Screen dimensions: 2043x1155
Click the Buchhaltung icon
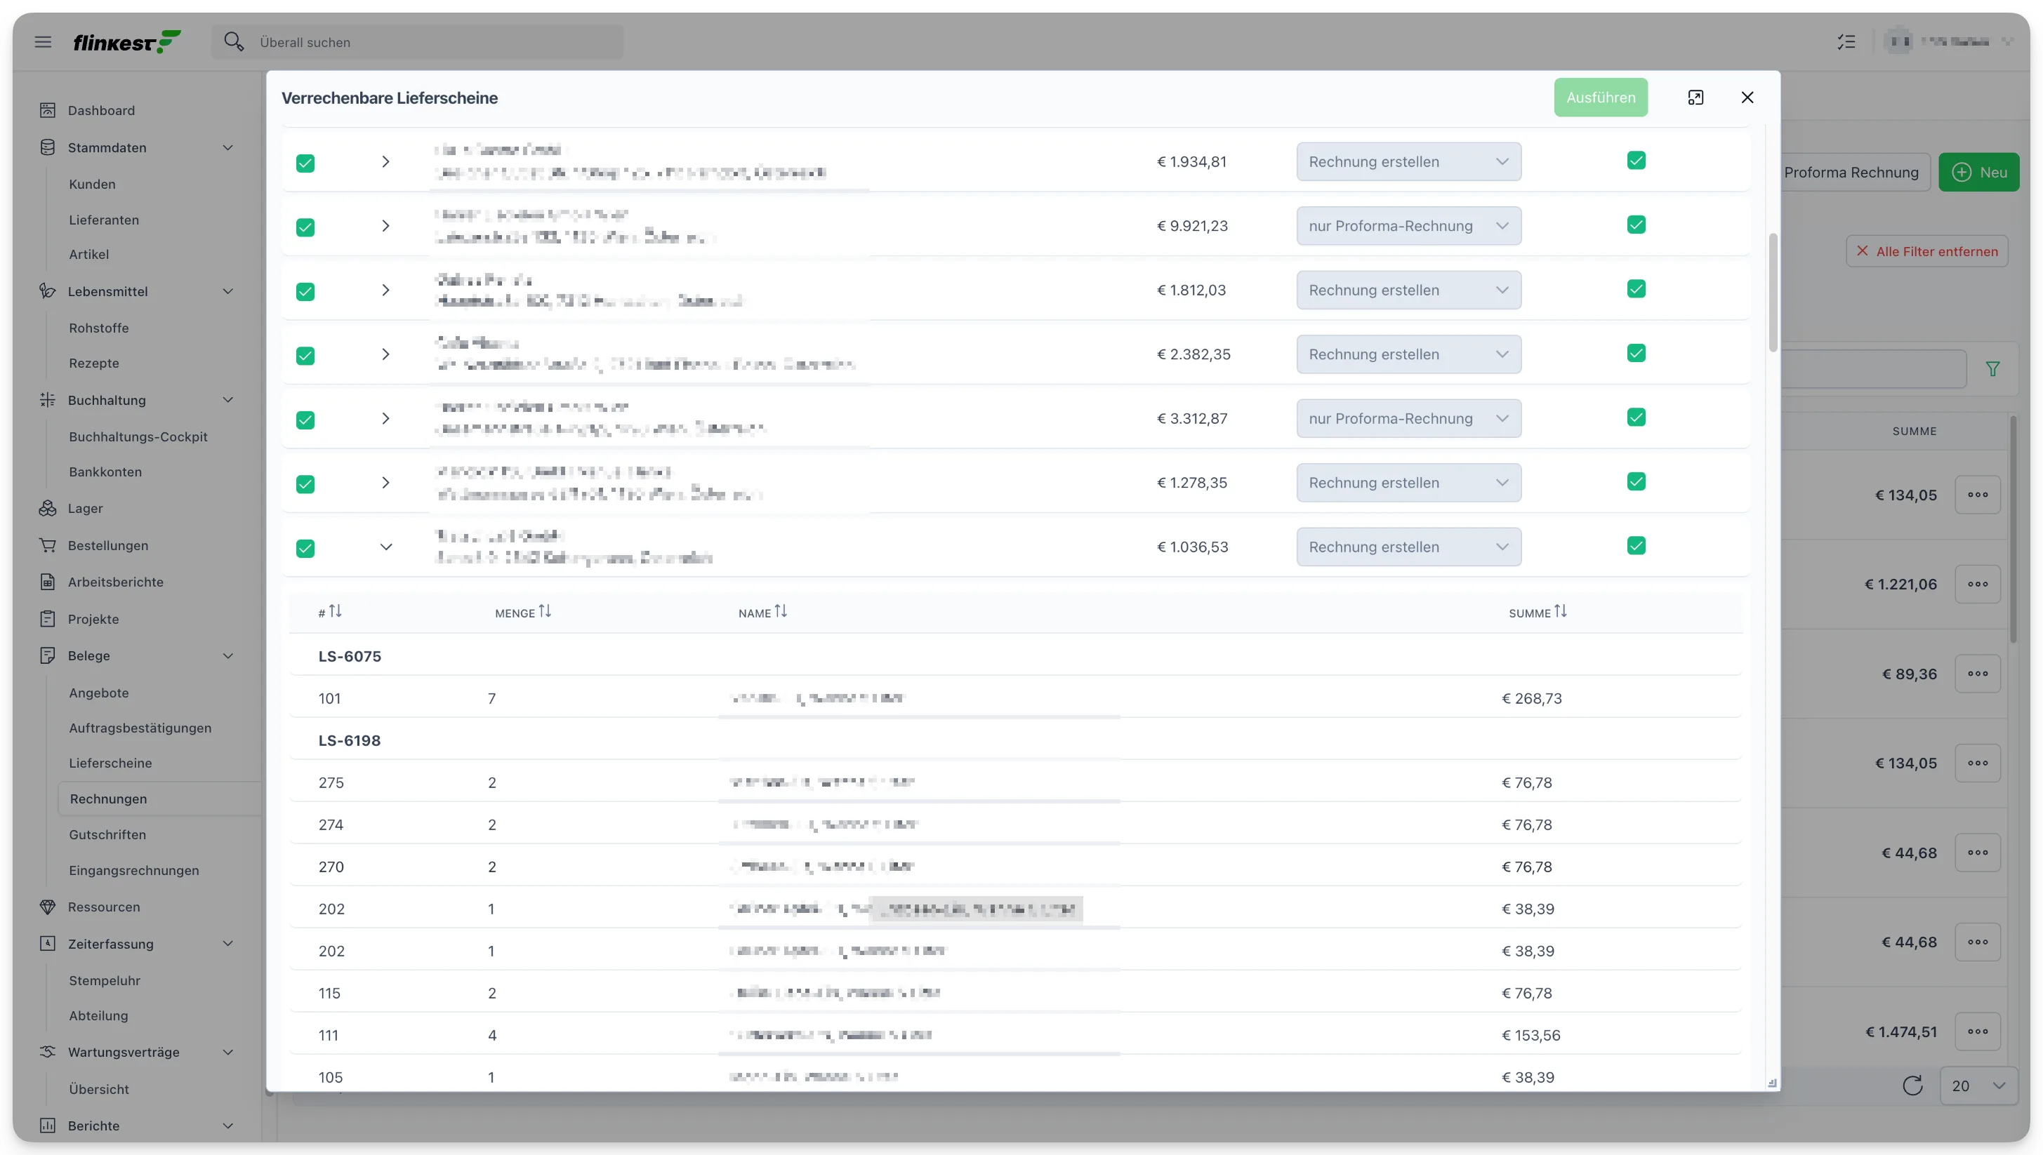click(x=48, y=400)
